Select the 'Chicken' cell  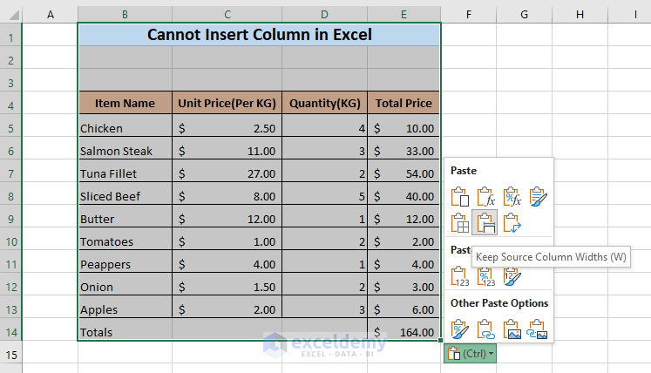point(125,125)
